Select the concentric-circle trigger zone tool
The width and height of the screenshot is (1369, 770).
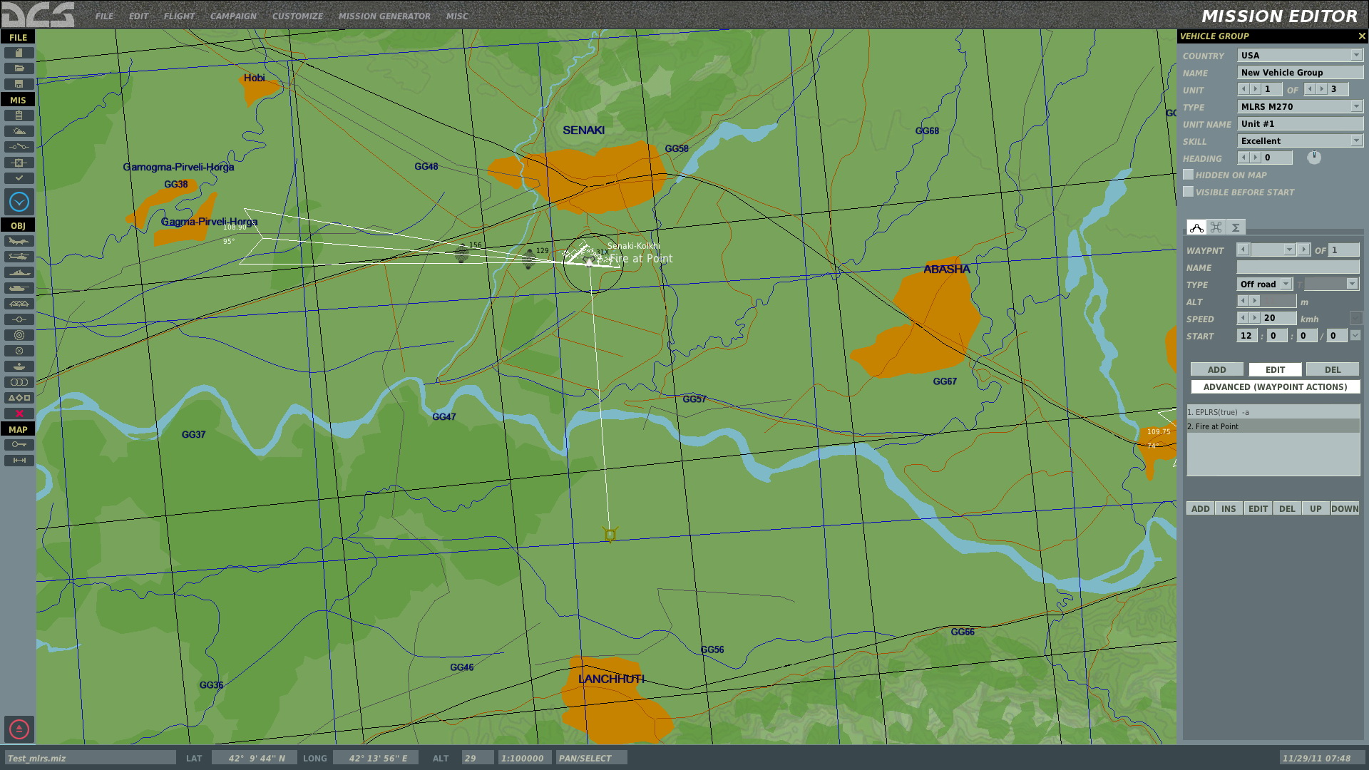pos(19,335)
